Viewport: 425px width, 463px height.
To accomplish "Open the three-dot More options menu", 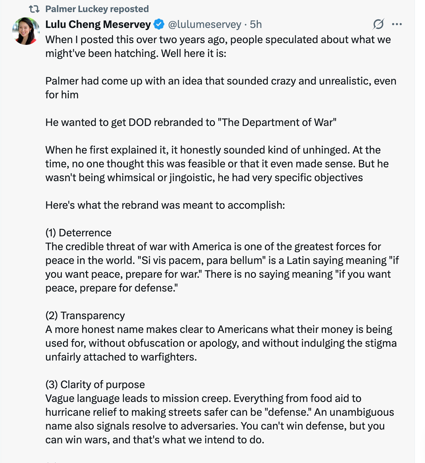I will (397, 24).
